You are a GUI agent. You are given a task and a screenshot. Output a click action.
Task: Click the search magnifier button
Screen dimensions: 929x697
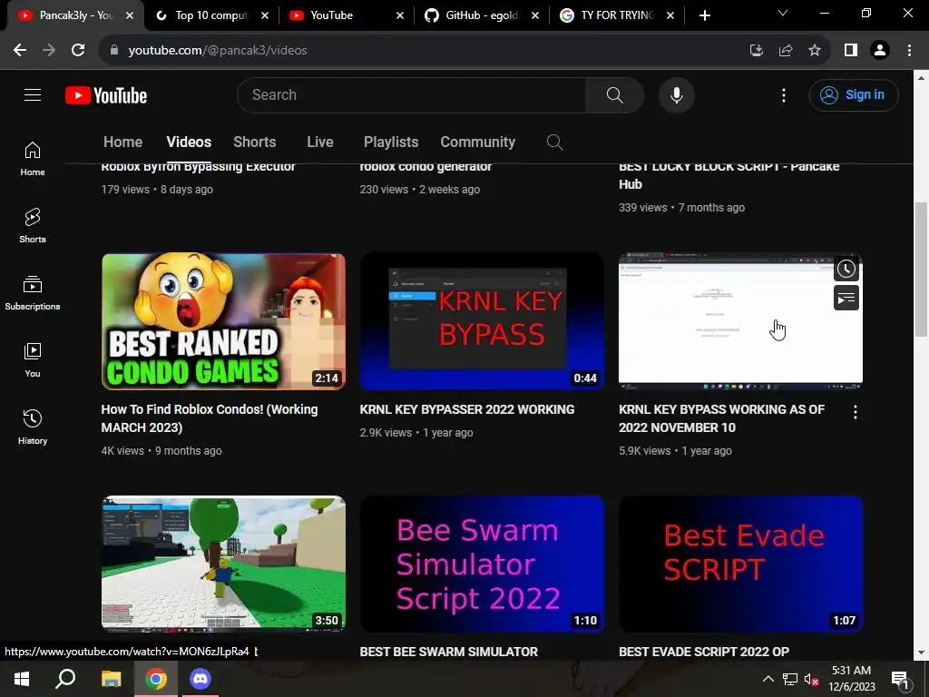click(614, 94)
